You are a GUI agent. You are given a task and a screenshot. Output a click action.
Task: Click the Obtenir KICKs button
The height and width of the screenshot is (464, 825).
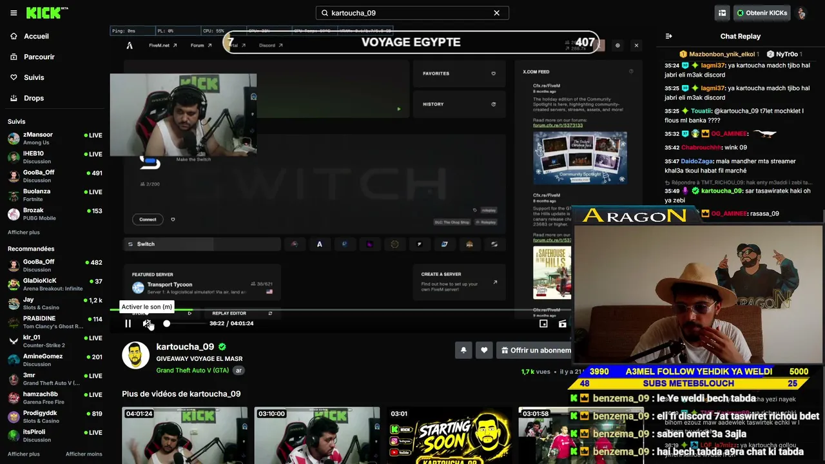pyautogui.click(x=762, y=13)
